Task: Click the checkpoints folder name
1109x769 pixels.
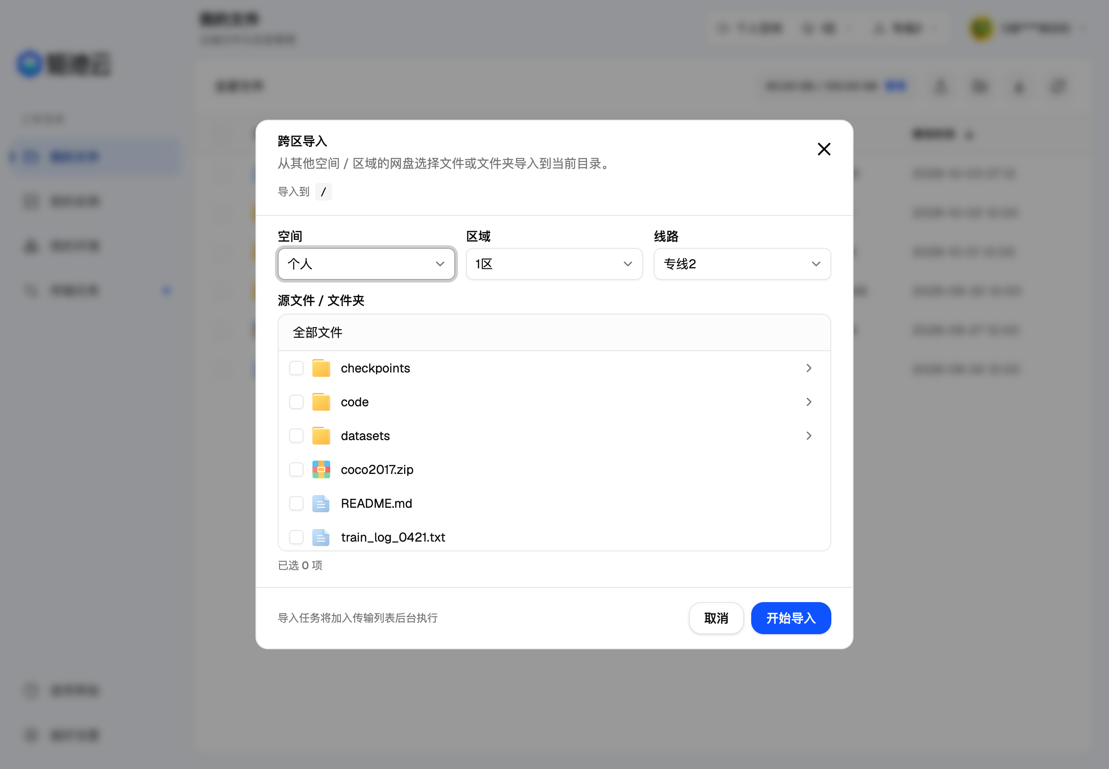Action: (375, 368)
